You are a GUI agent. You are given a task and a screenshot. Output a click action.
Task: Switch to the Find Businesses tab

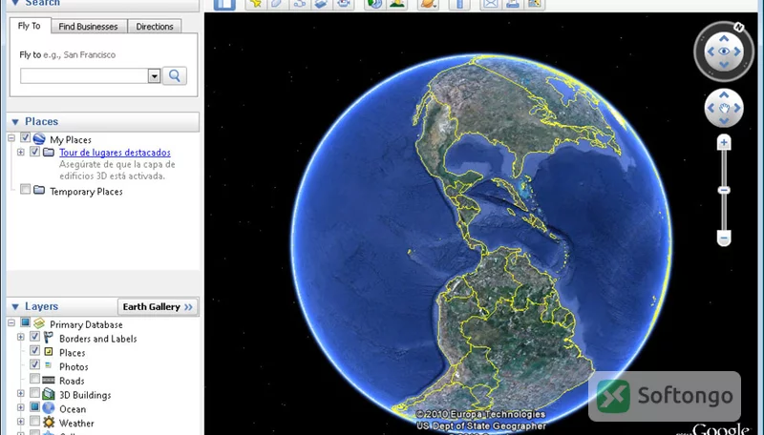(x=88, y=27)
